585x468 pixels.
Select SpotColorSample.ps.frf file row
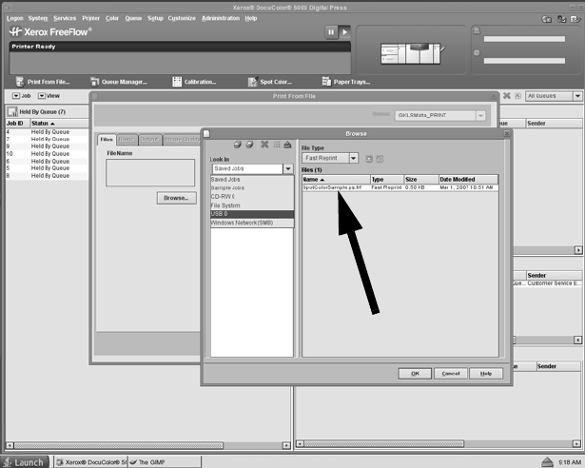click(x=400, y=187)
